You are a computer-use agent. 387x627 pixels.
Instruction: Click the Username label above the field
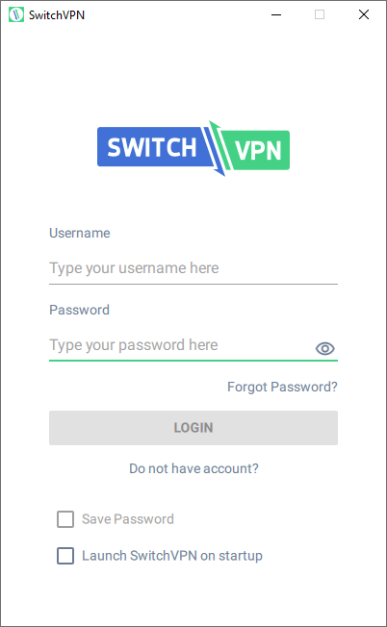coord(80,233)
